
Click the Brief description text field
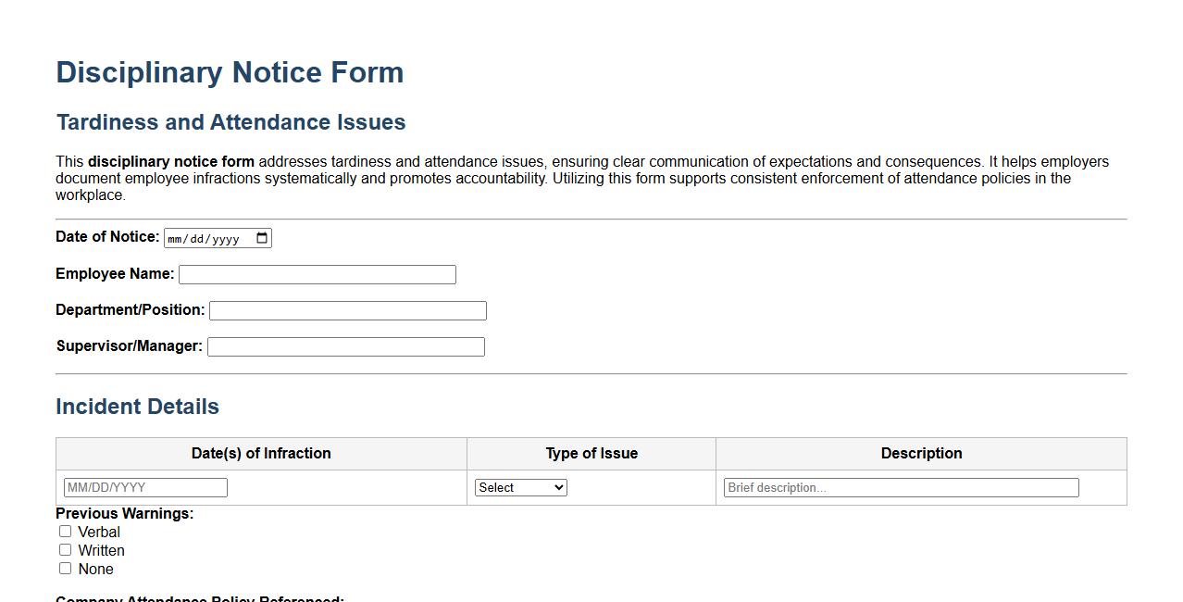click(901, 486)
